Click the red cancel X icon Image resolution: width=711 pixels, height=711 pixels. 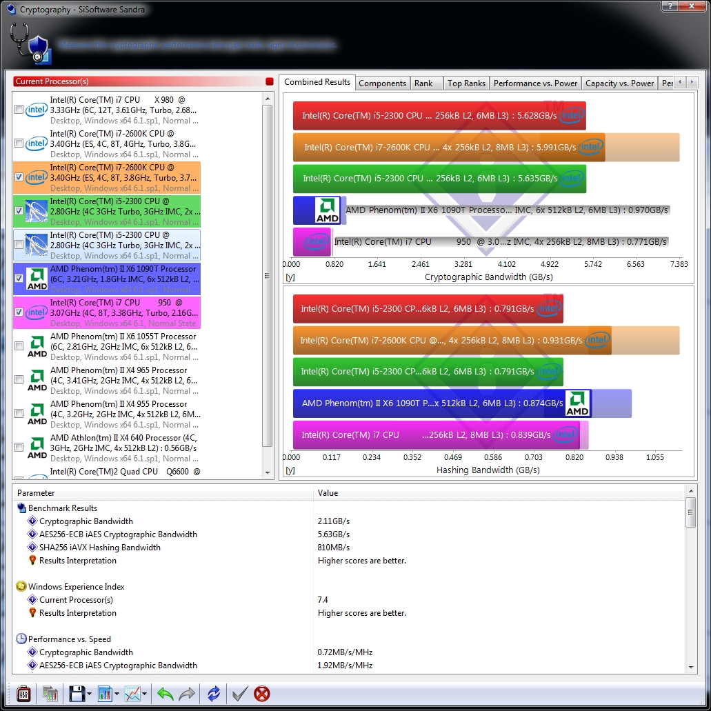point(262,693)
